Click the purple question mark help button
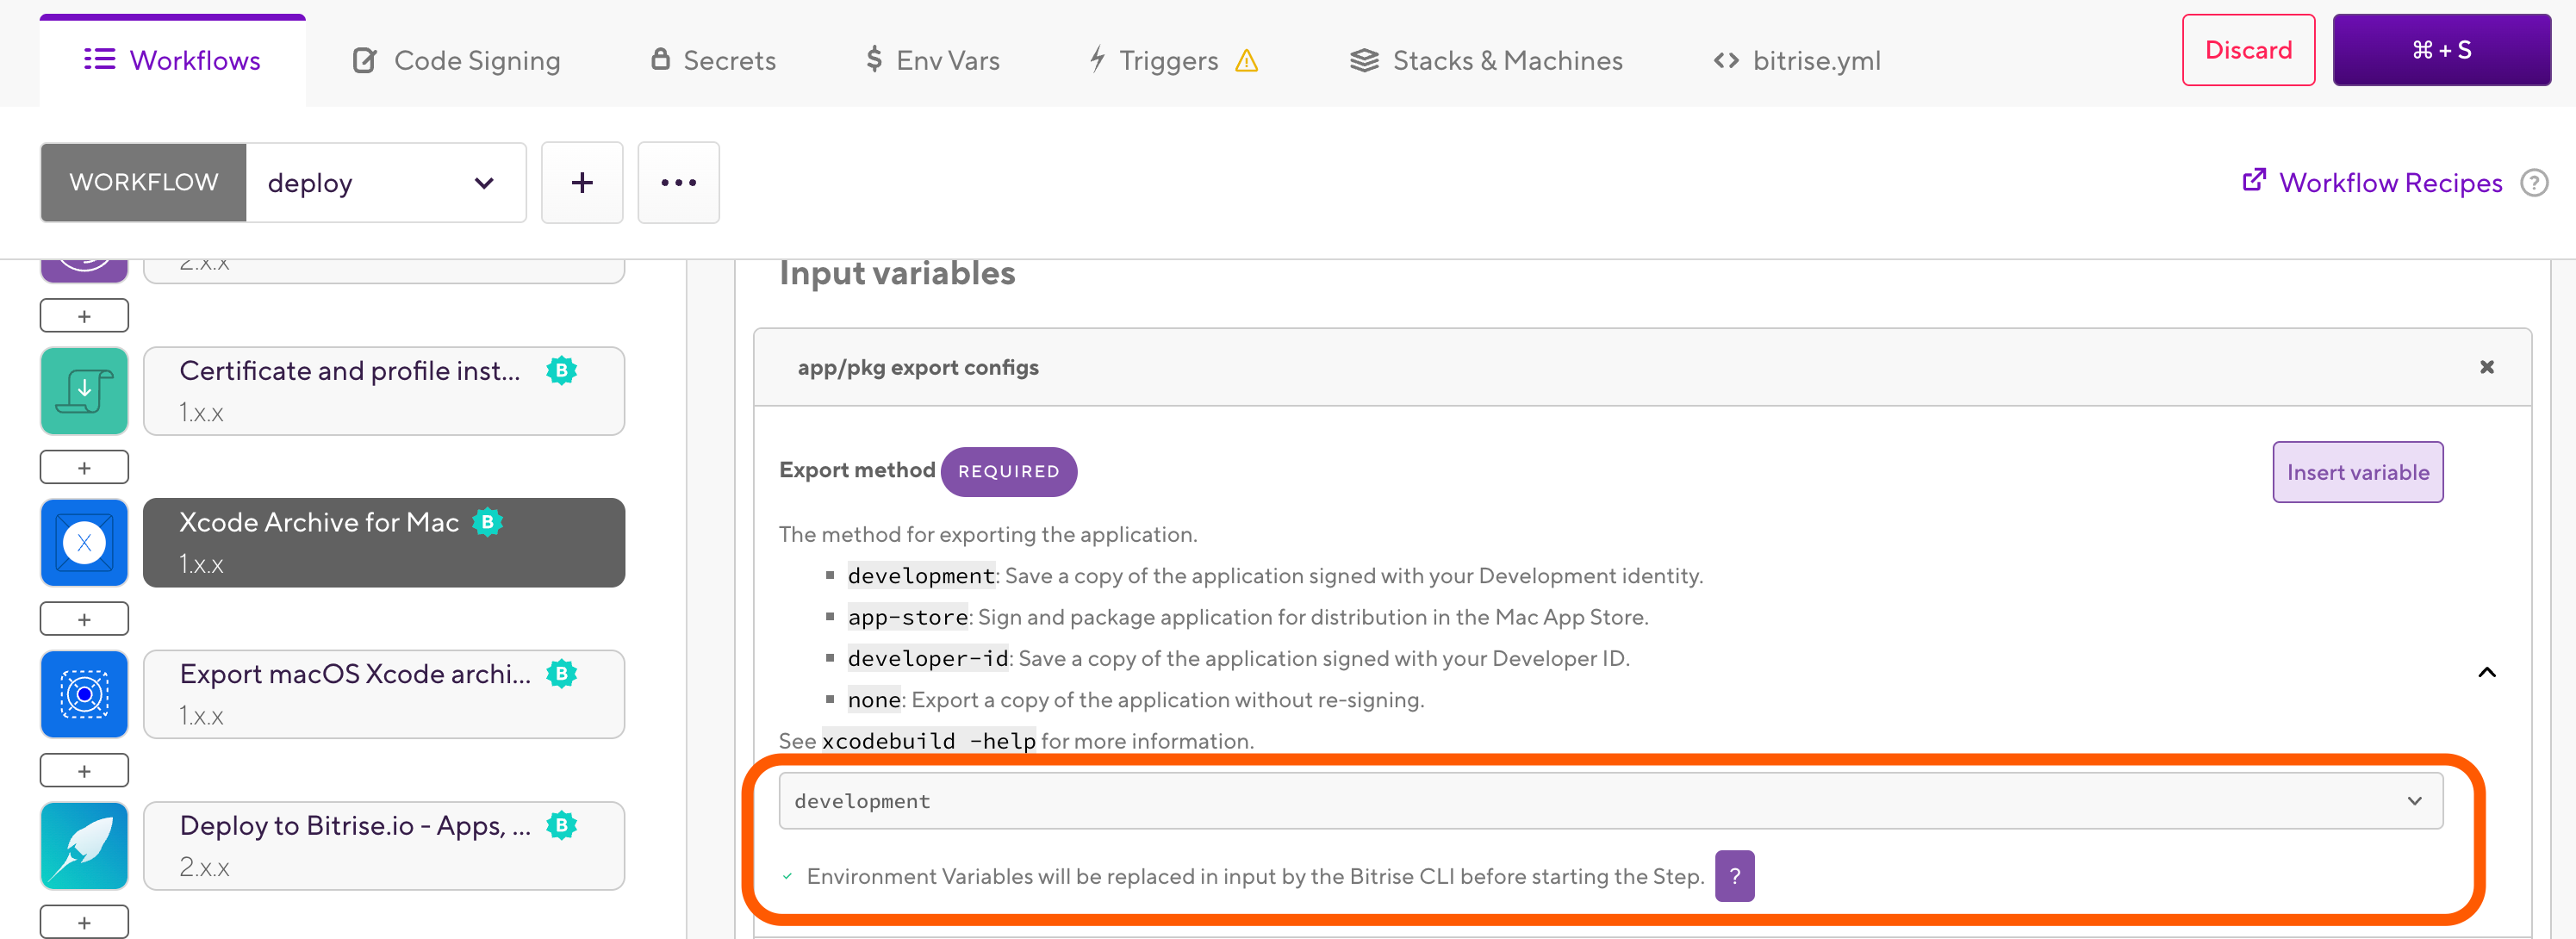The width and height of the screenshot is (2576, 939). pyautogui.click(x=1734, y=876)
